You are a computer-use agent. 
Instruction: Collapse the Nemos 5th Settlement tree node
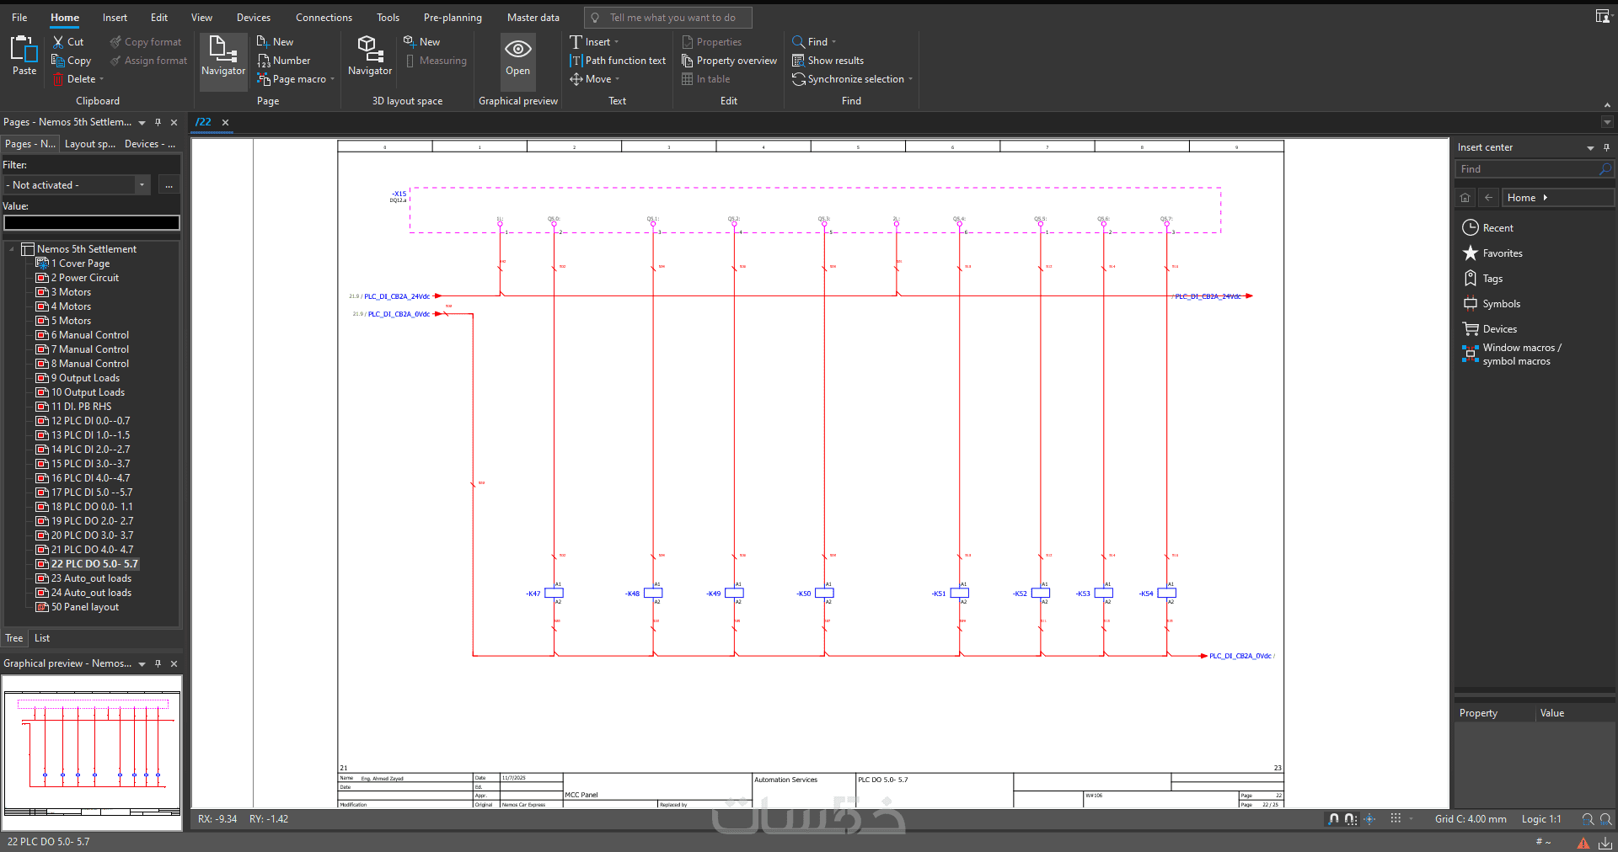click(12, 249)
